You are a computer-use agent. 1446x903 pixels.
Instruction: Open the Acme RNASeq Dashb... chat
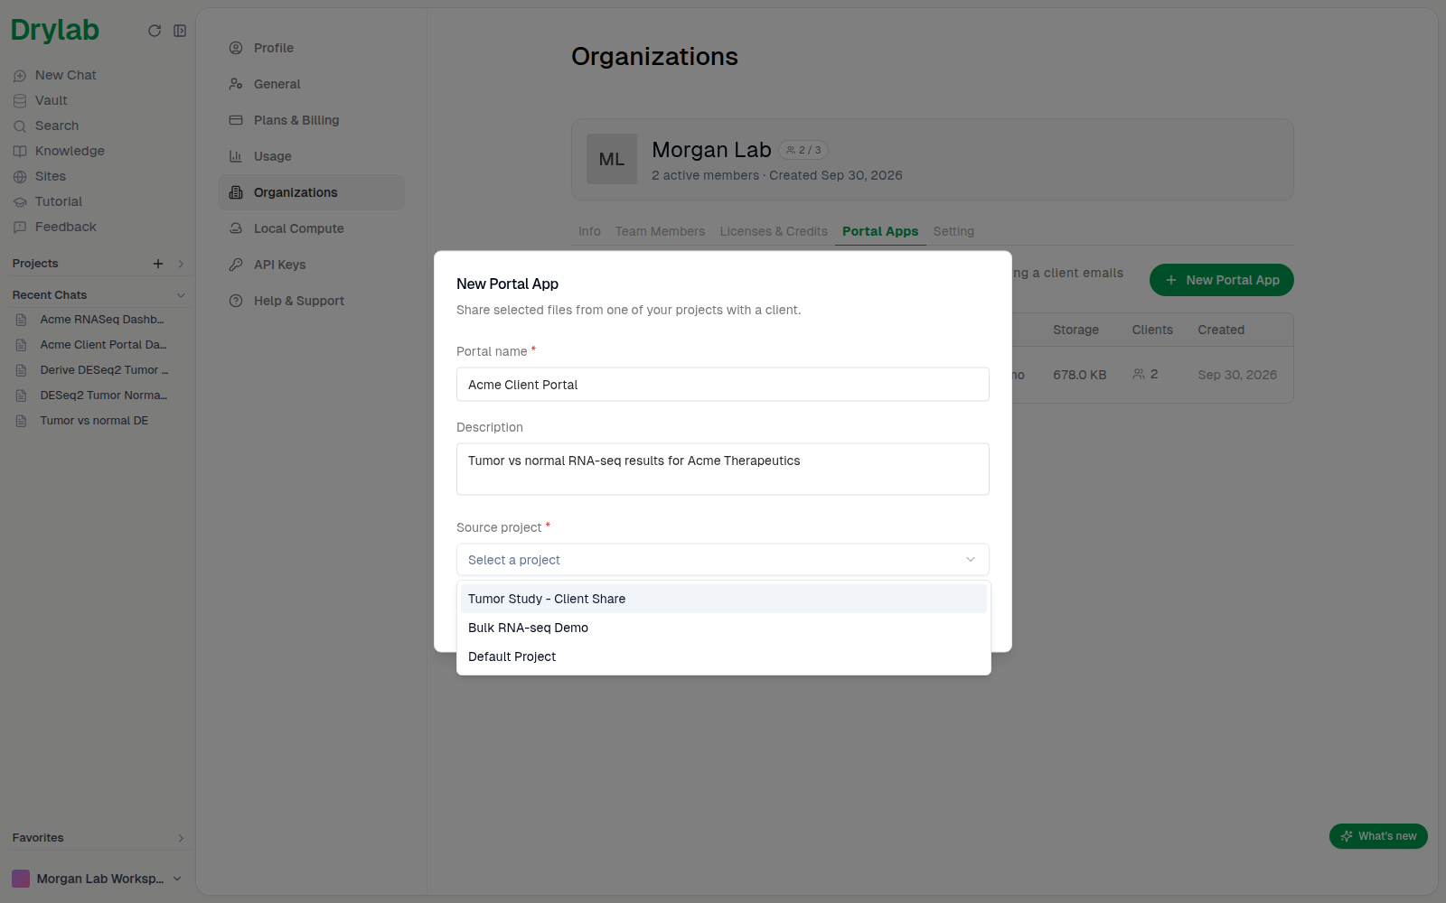(x=101, y=320)
